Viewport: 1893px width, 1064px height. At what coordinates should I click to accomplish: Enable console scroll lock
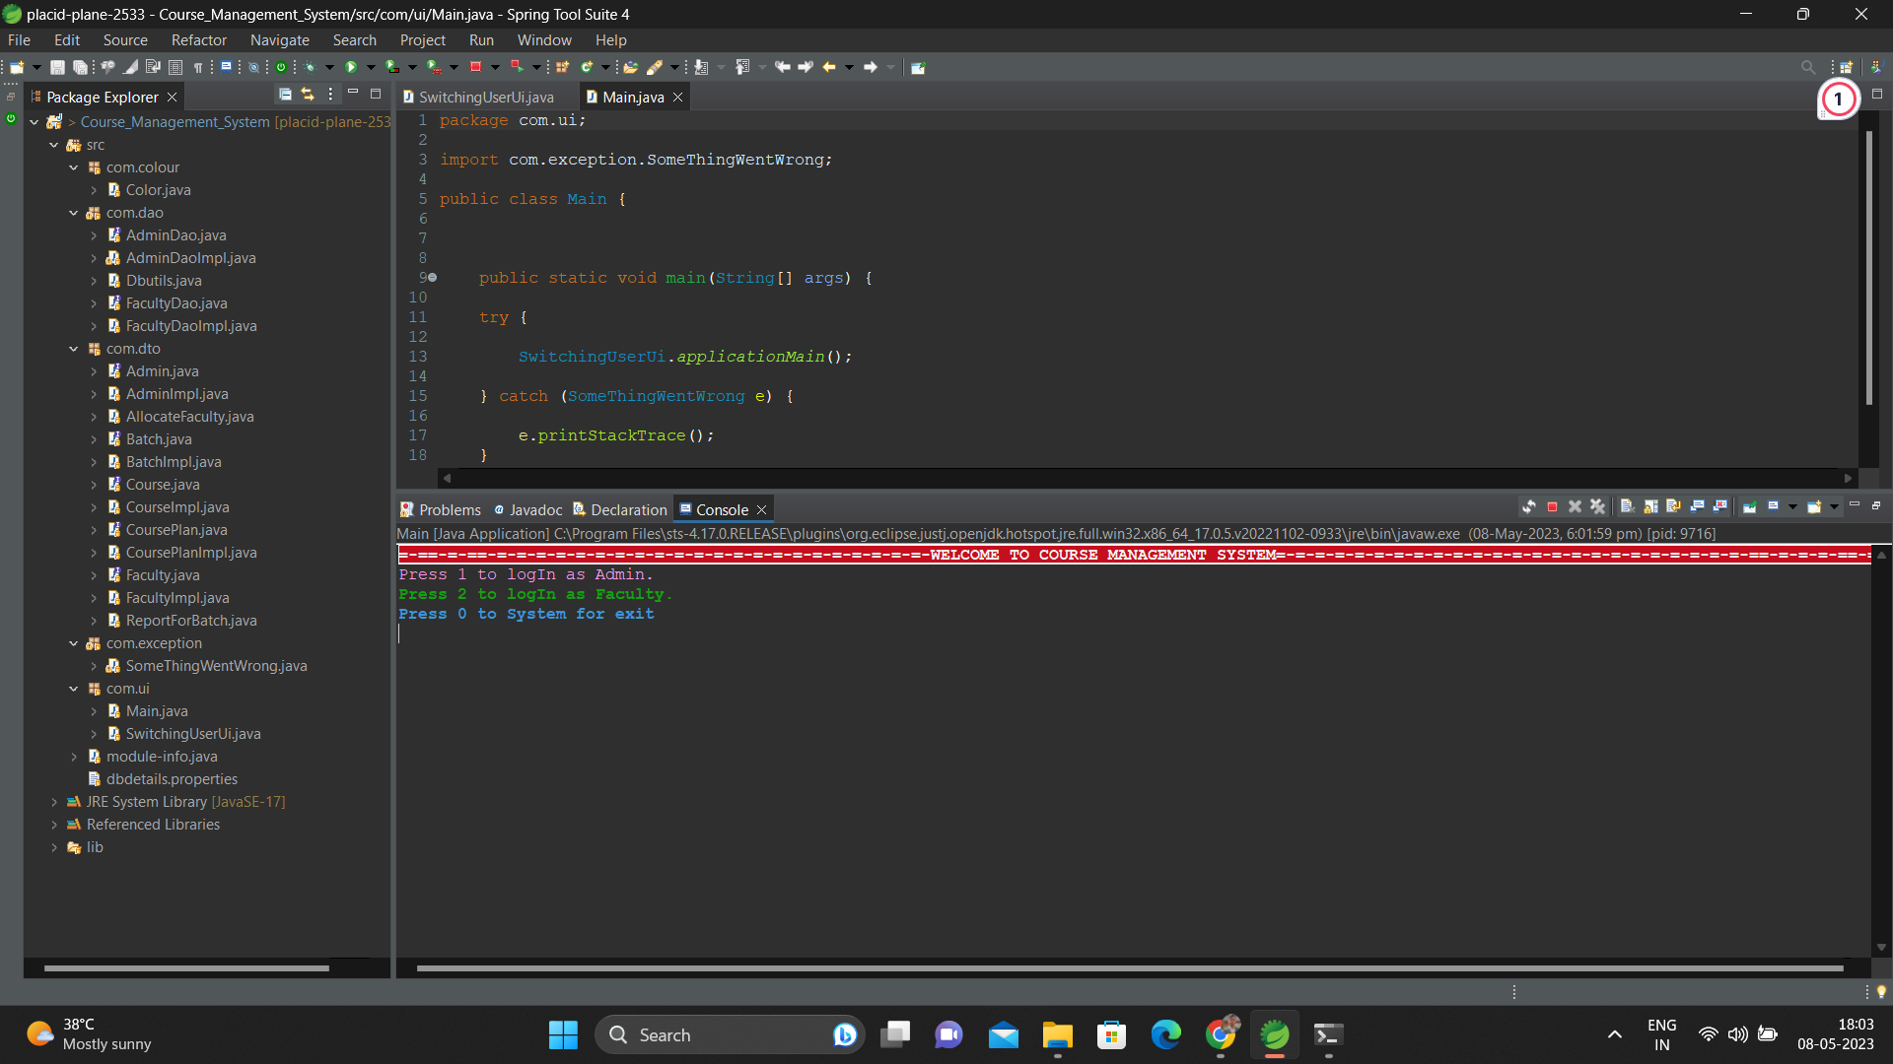[x=1649, y=506]
